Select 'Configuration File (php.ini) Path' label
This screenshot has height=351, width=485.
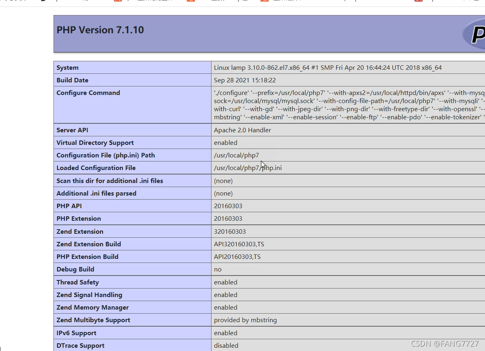pyautogui.click(x=106, y=155)
